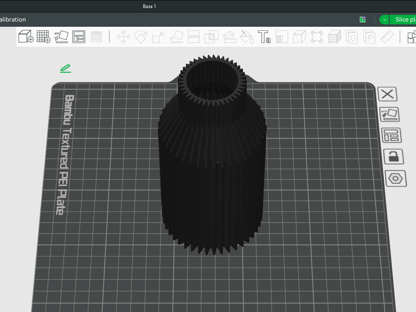Select the Scale tool

coord(158,37)
